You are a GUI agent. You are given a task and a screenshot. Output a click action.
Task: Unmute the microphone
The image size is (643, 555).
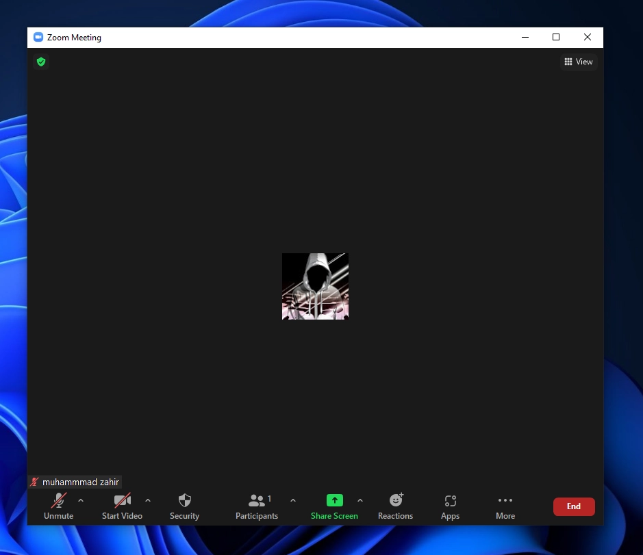(x=59, y=502)
